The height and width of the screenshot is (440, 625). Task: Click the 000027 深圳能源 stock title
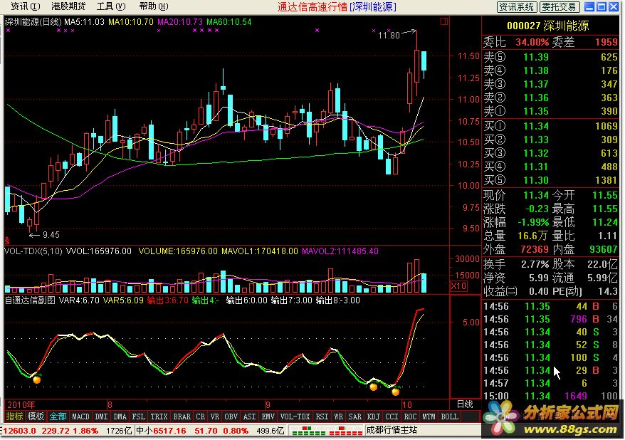547,26
